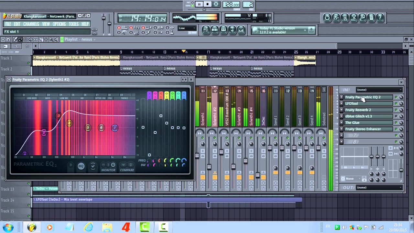
Task: Click the purple band 1 type swatch
Action: [x=149, y=95]
